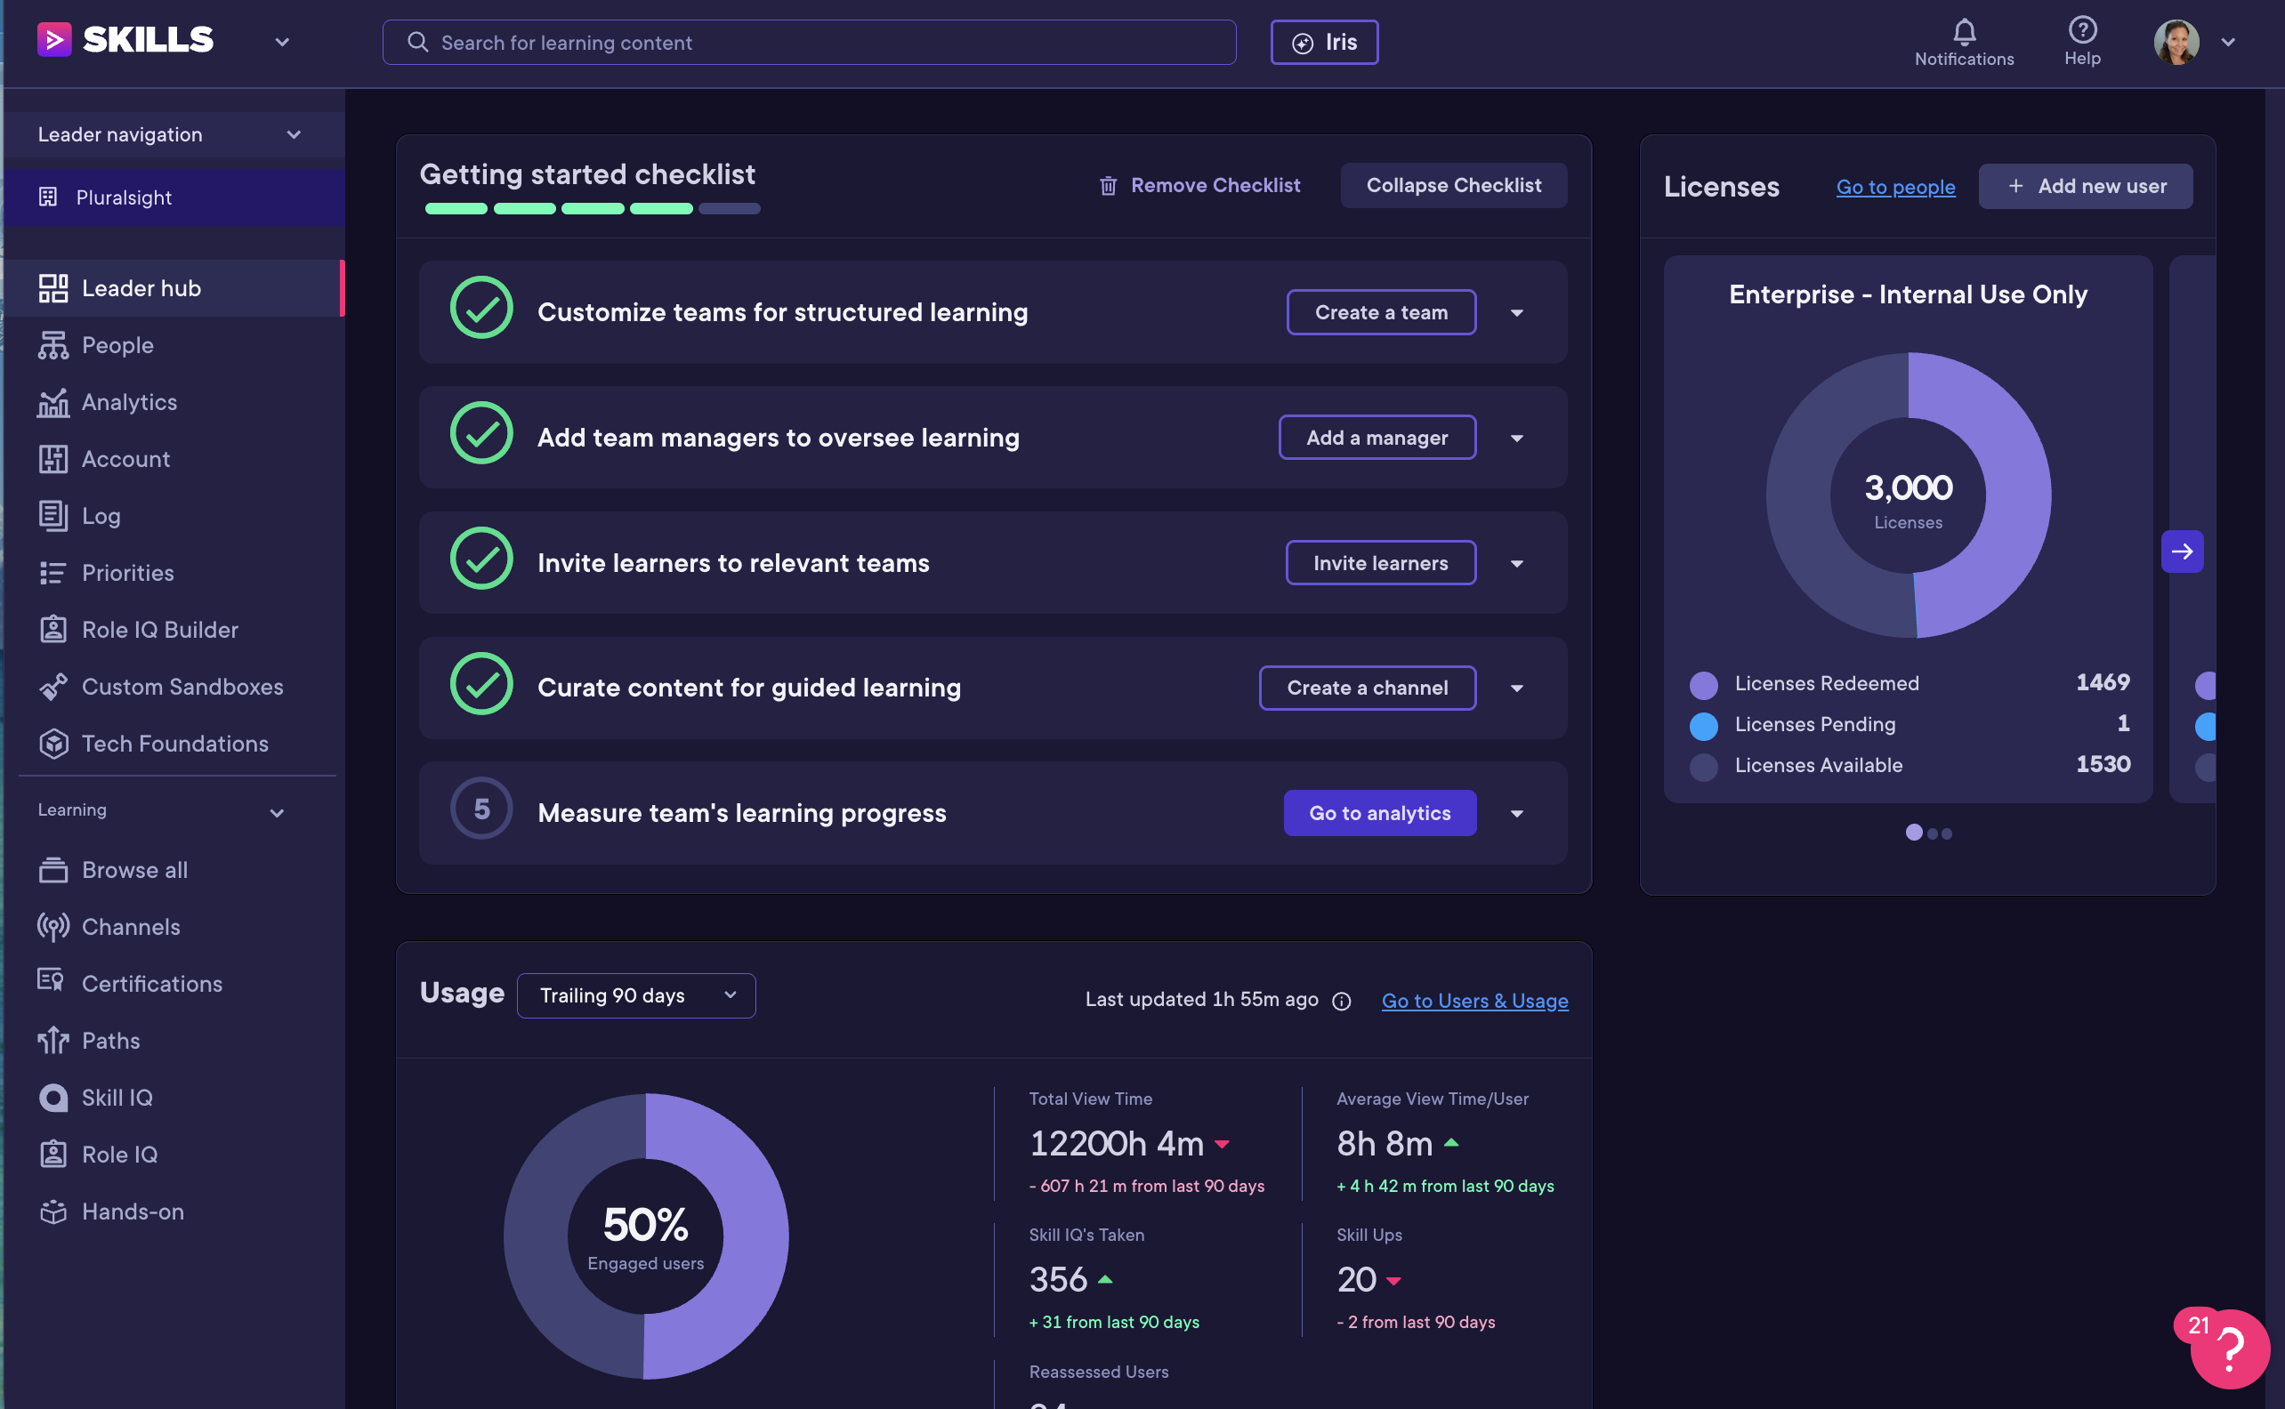Click the Go to analytics button
The width and height of the screenshot is (2285, 1409).
[x=1379, y=814]
